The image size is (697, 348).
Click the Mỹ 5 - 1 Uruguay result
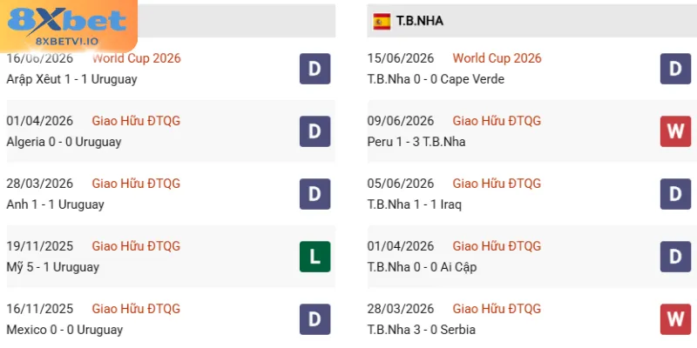(x=53, y=267)
